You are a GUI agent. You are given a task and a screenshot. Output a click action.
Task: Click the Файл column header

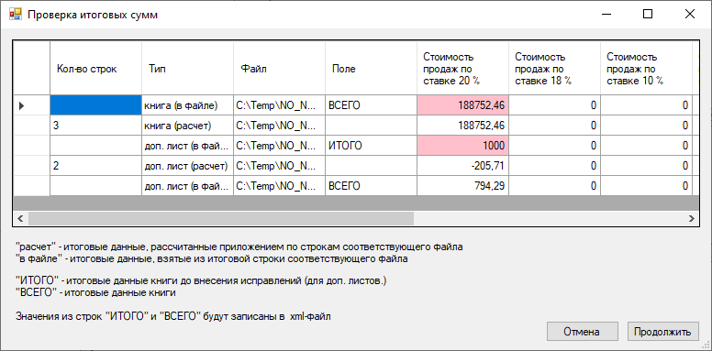click(x=279, y=69)
